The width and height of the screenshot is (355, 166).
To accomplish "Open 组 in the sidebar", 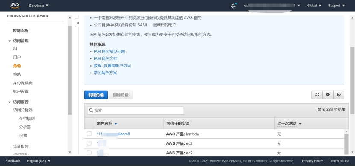I will (x=15, y=49).
